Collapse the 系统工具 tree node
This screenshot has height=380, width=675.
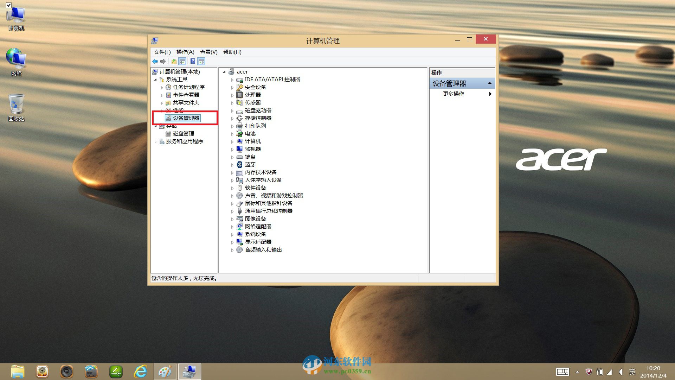tap(155, 79)
